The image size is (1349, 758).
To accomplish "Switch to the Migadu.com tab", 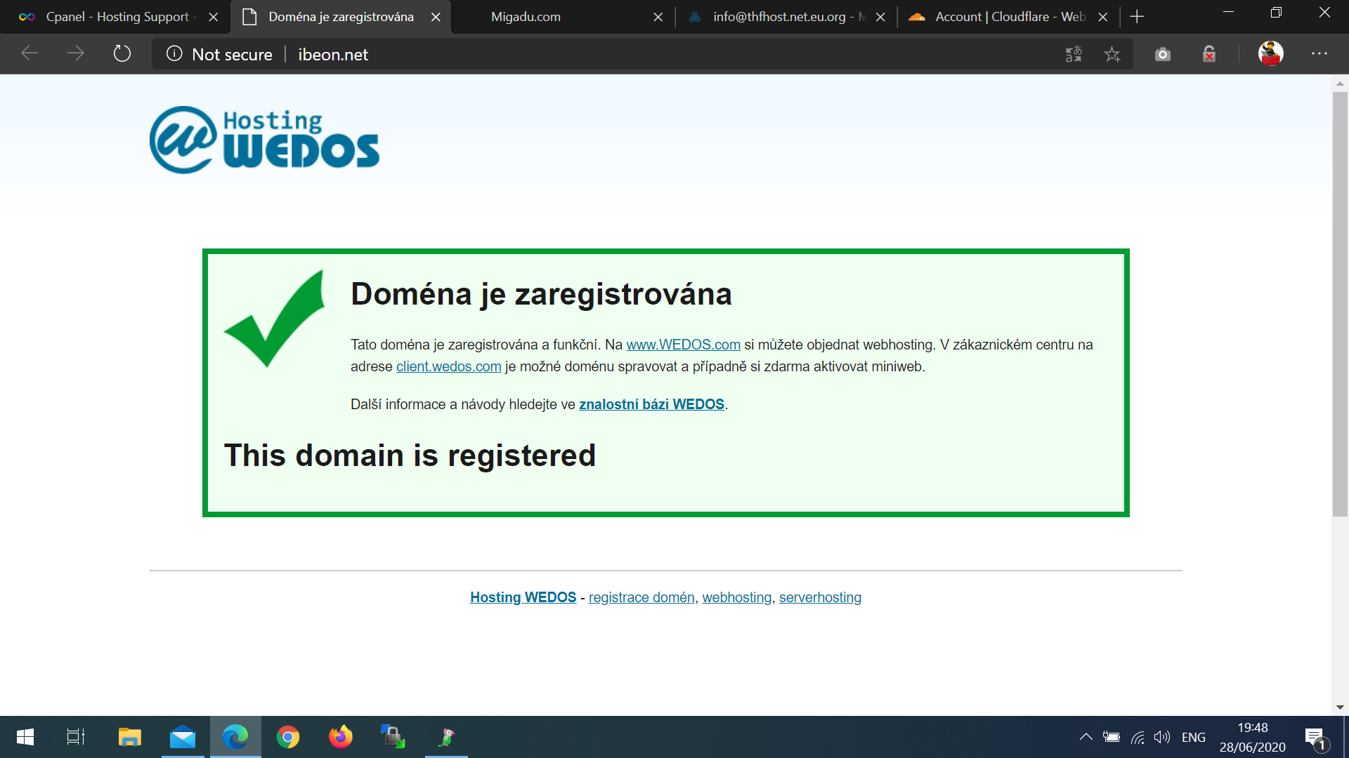I will (526, 17).
